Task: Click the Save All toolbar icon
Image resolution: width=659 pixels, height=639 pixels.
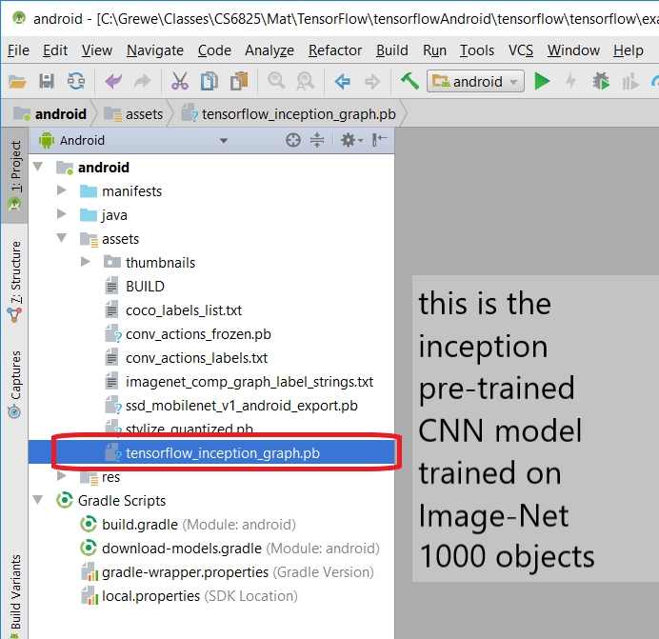Action: [x=46, y=82]
